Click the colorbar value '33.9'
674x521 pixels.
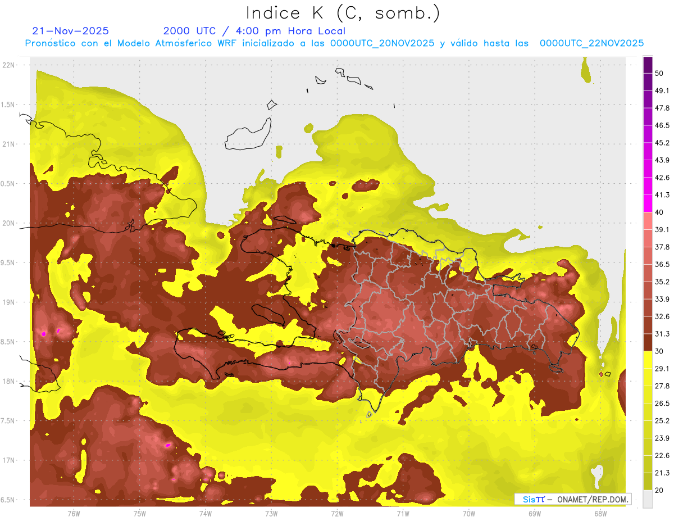tap(662, 299)
